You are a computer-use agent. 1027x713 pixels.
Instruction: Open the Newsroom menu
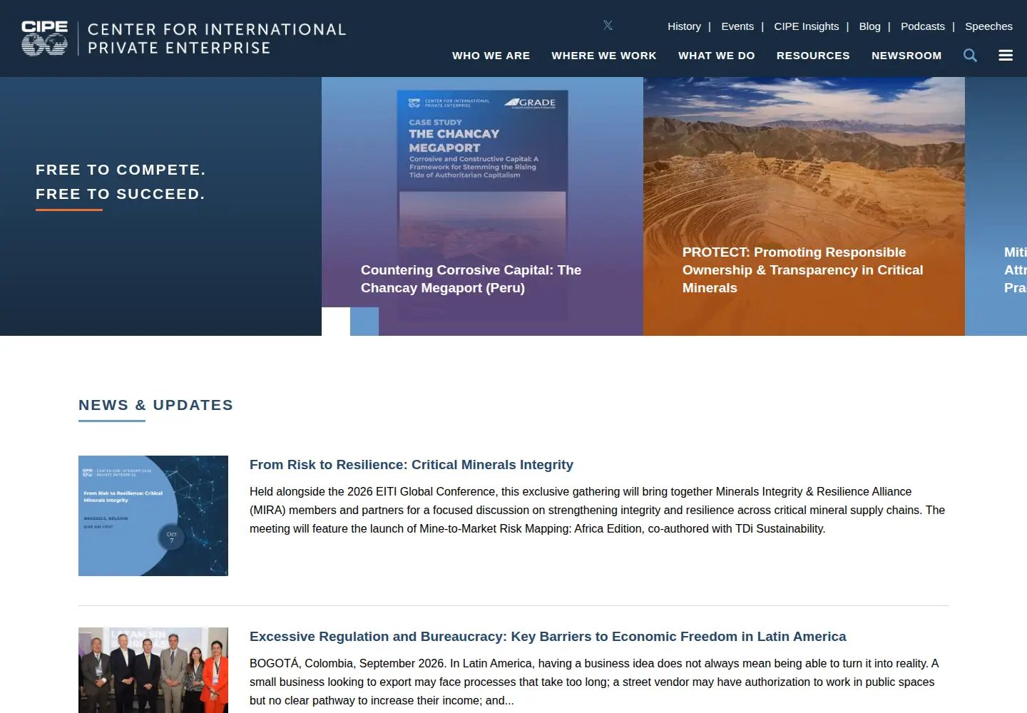click(906, 56)
